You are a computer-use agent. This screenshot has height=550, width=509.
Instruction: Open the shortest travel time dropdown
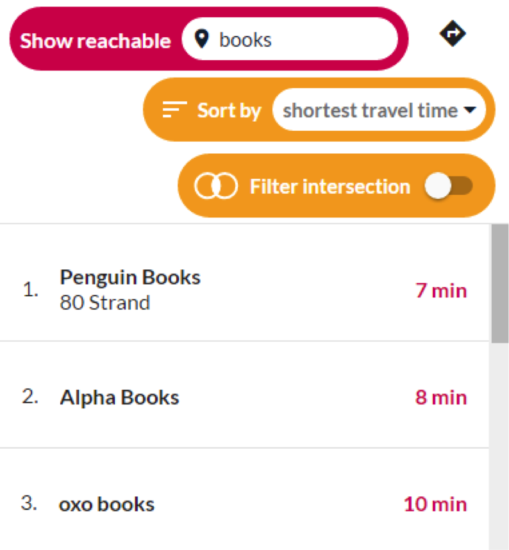click(379, 110)
